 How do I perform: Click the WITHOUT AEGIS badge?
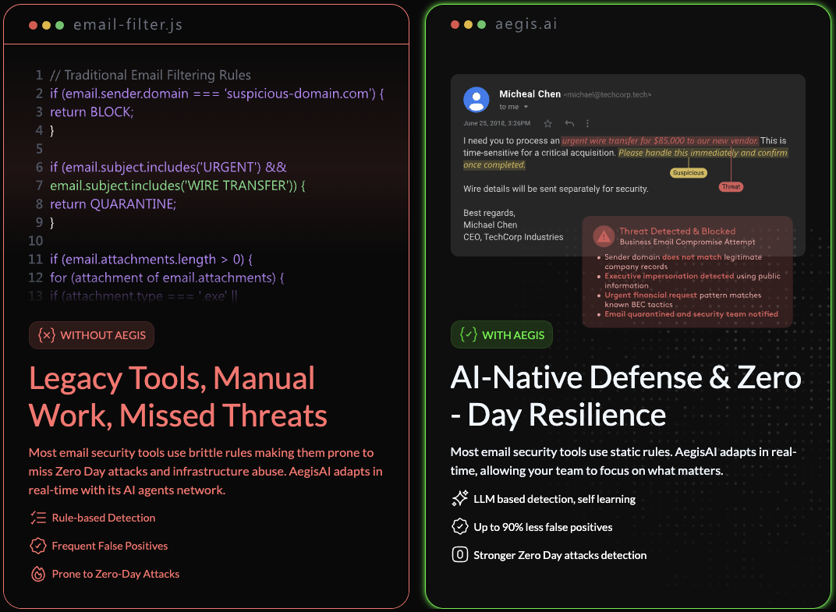(92, 335)
